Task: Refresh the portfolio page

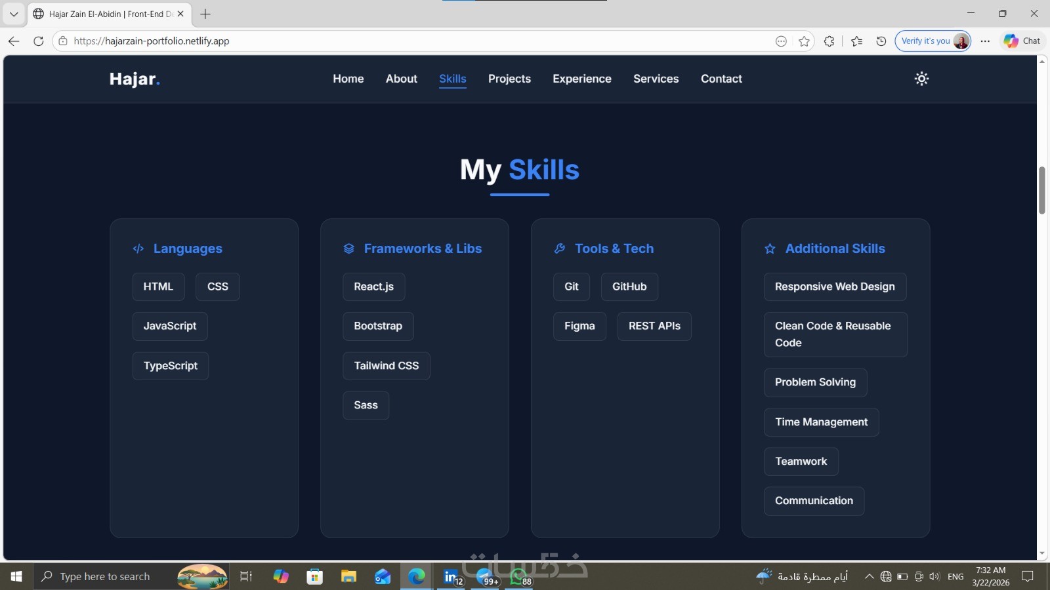Action: [x=39, y=41]
